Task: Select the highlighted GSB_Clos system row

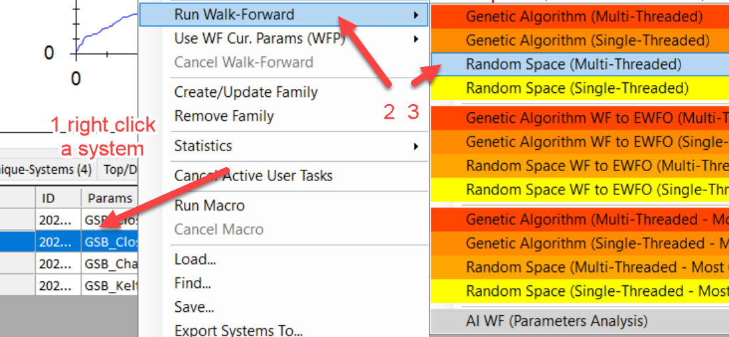Action: tap(110, 242)
